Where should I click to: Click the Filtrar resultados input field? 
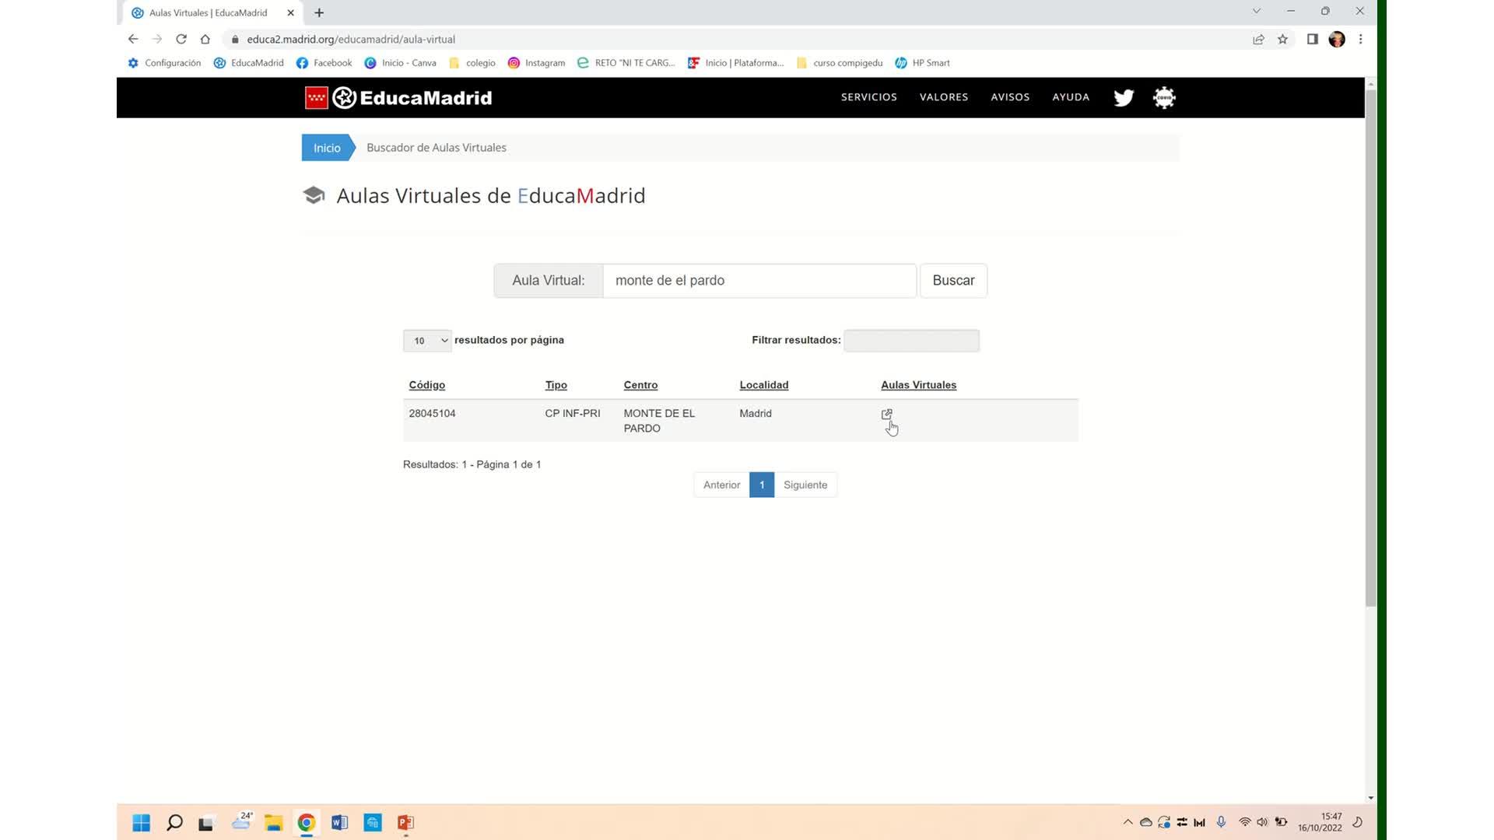point(911,341)
